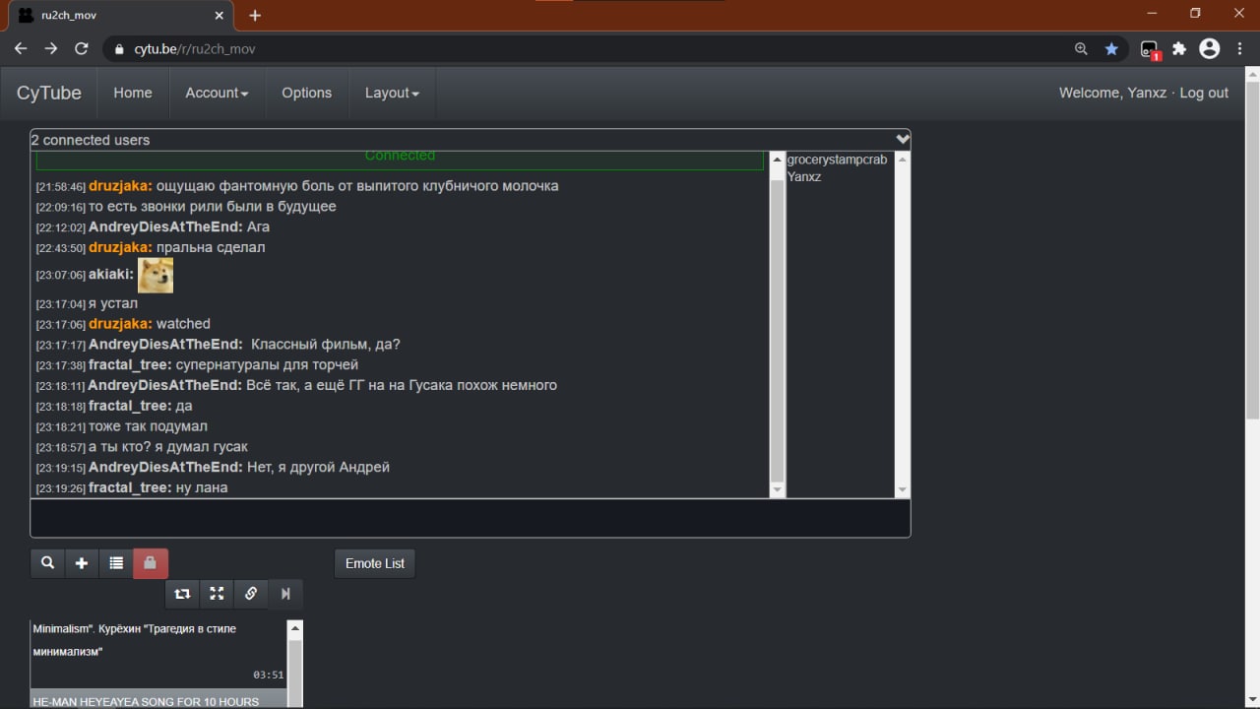The width and height of the screenshot is (1260, 709).
Task: Select user grocerystampcrab in user list
Action: (837, 160)
